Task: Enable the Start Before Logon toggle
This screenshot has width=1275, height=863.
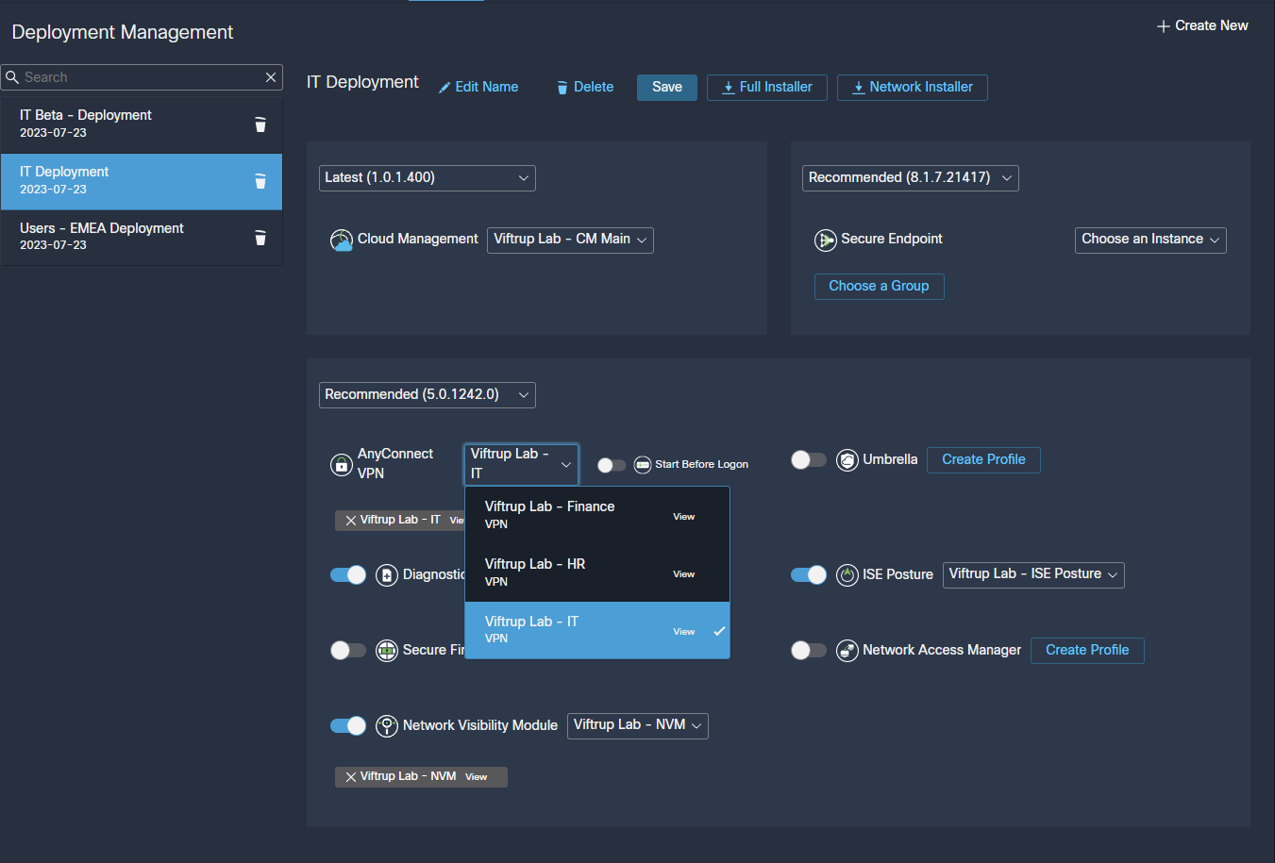Action: (x=612, y=465)
